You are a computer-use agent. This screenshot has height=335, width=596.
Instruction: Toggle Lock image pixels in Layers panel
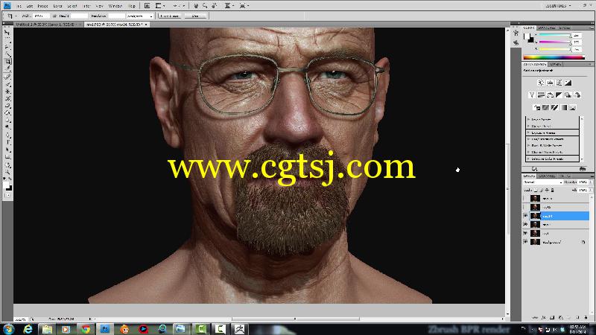tap(542, 190)
